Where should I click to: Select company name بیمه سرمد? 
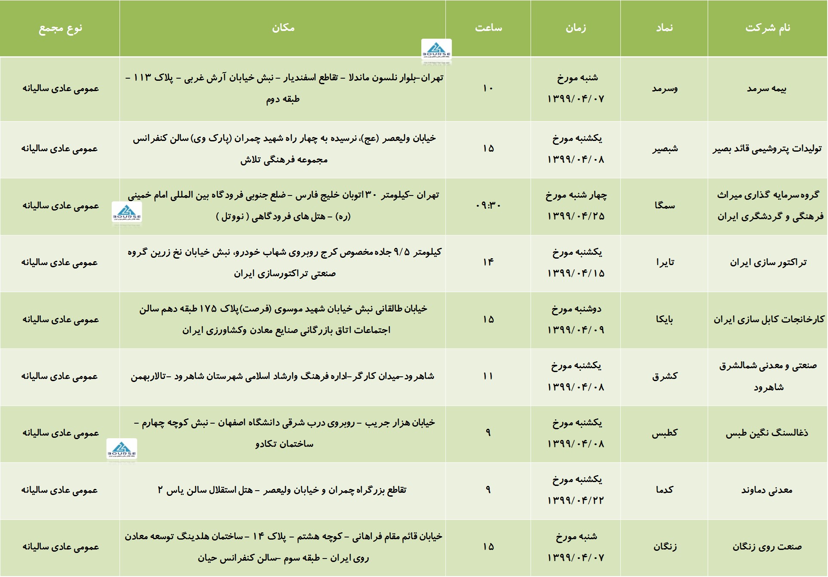click(767, 89)
